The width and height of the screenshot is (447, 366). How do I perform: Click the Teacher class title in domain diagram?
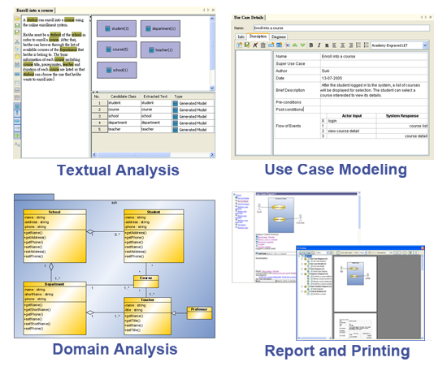click(x=147, y=300)
